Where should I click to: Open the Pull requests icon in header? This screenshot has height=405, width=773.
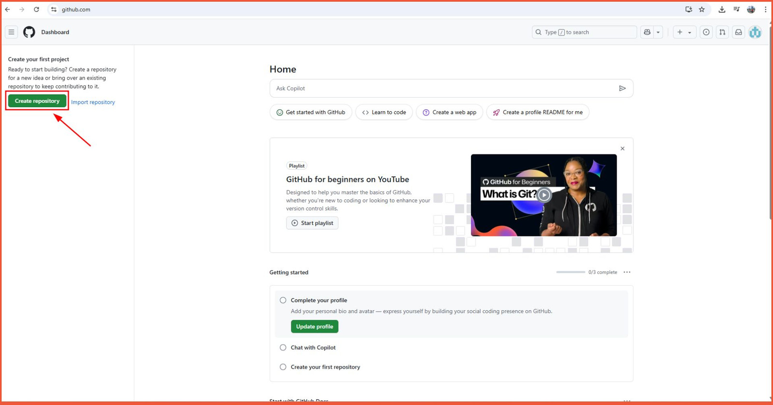[722, 32]
